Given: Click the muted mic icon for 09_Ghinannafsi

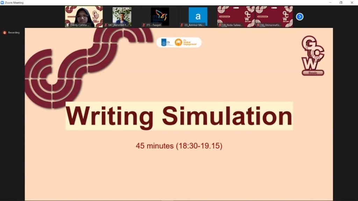Looking at the screenshot, I should click(x=258, y=25).
